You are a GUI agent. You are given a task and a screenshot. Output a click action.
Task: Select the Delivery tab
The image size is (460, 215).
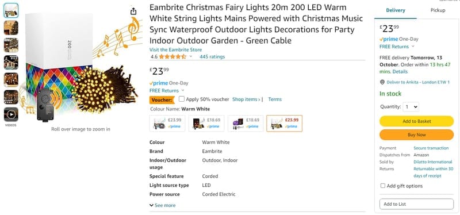396,10
